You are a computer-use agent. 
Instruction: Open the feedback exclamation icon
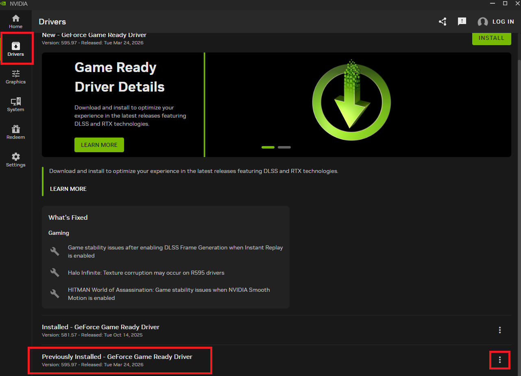pos(462,22)
